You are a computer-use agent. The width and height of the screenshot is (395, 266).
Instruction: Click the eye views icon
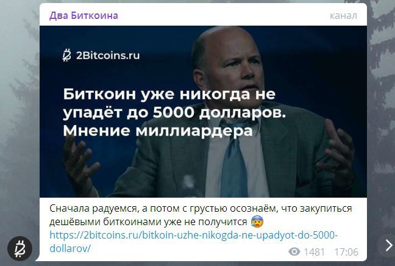[294, 251]
